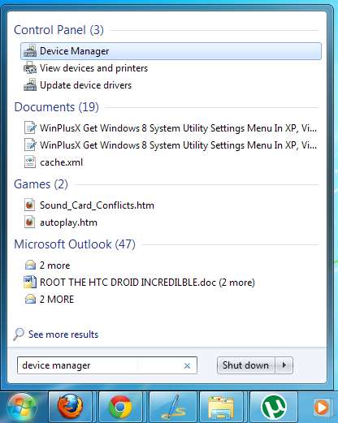Open the Shut down options arrow

(x=284, y=365)
